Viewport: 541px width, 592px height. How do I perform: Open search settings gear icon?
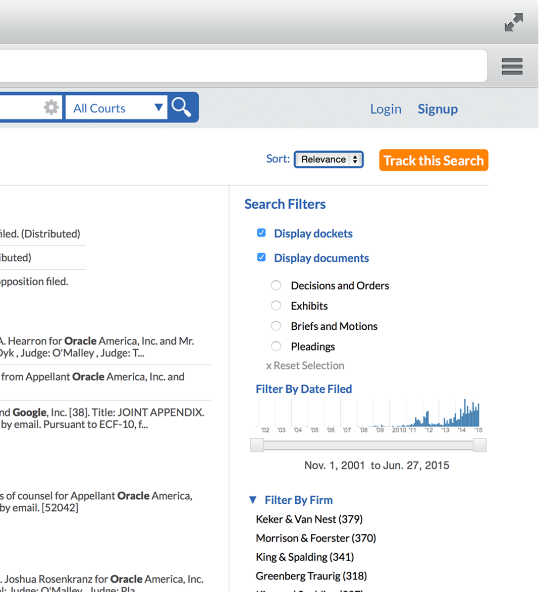coord(51,107)
